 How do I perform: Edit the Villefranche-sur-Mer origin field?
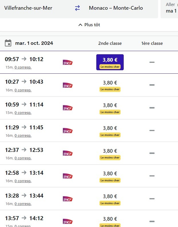point(28,8)
